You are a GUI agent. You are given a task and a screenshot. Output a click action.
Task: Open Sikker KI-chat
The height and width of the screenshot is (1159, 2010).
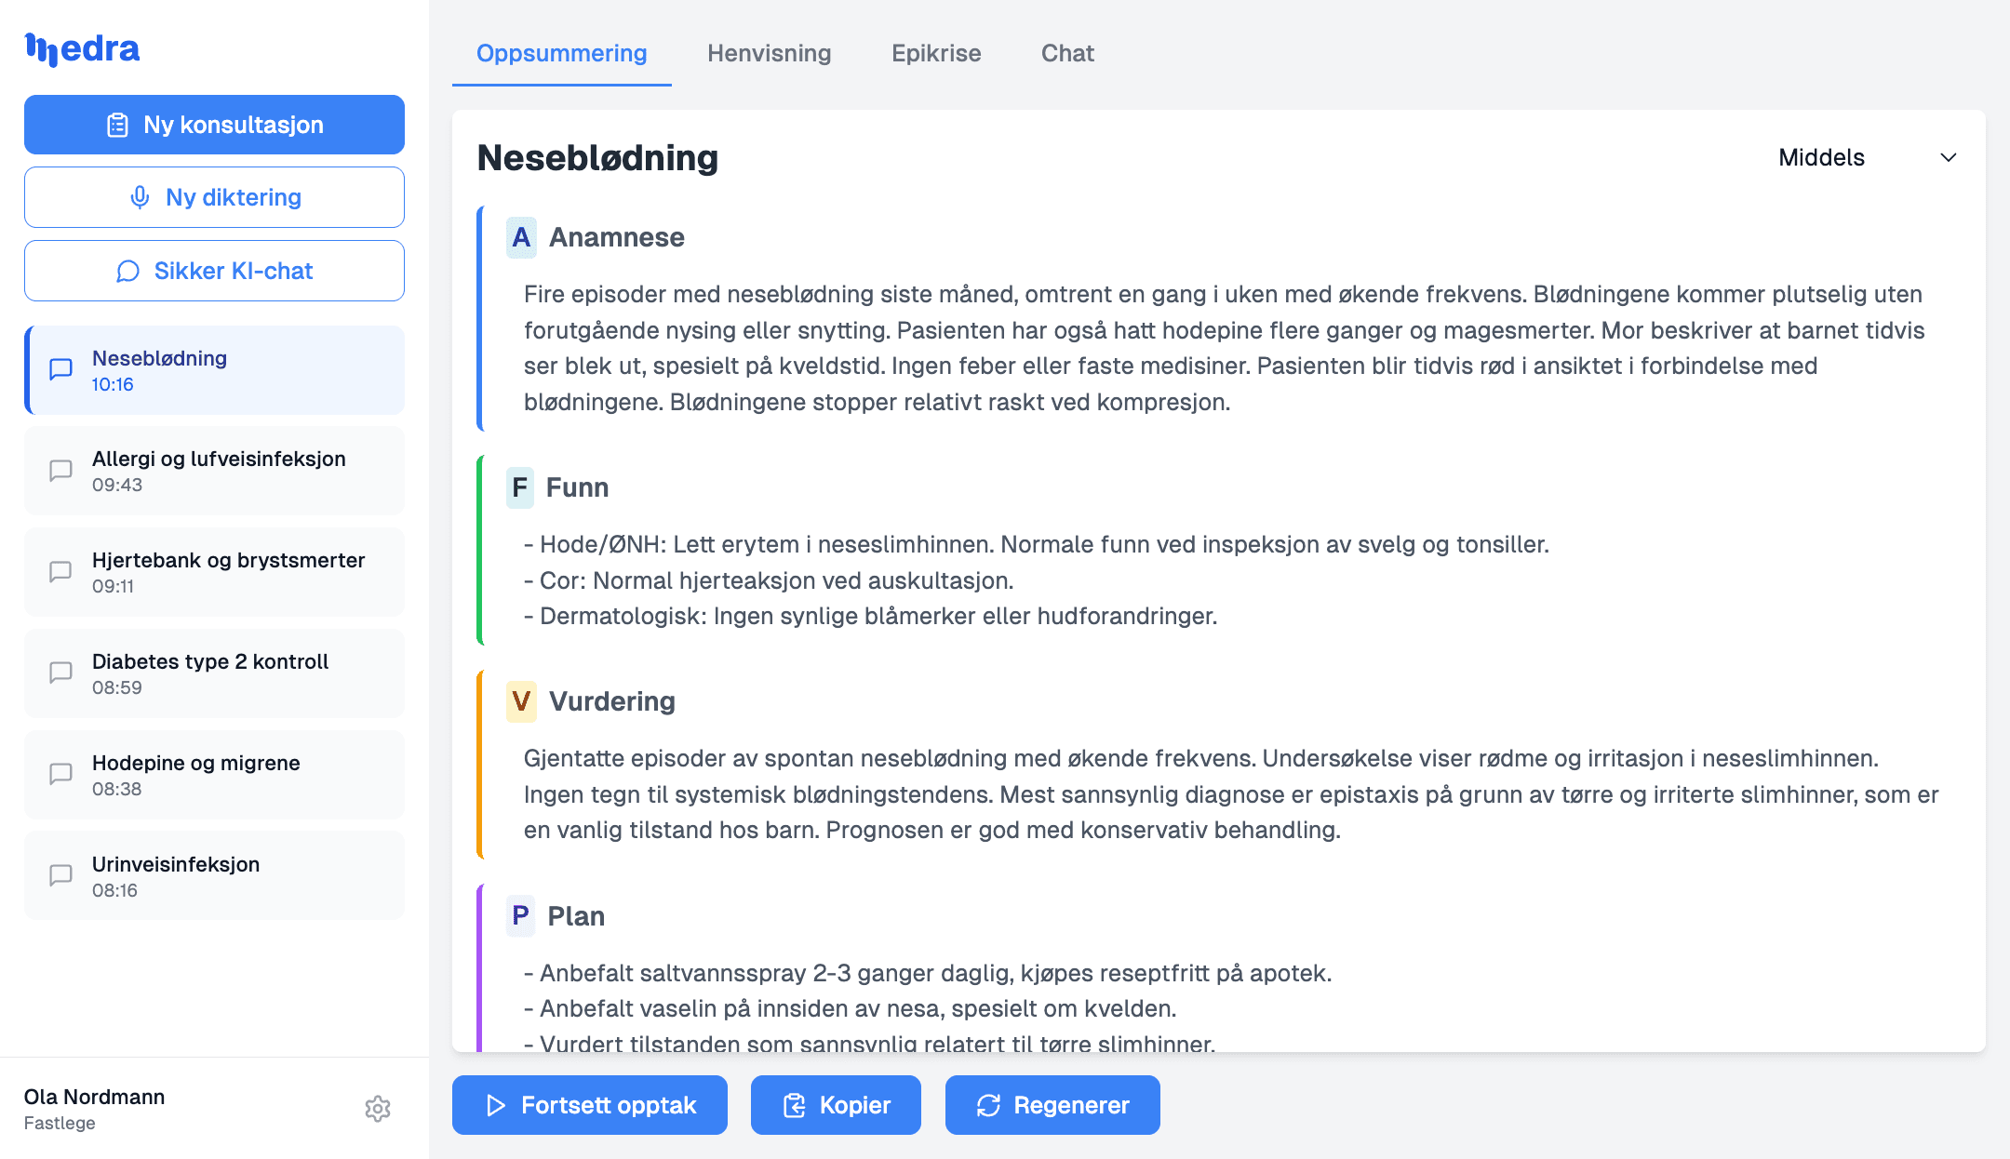click(x=214, y=271)
